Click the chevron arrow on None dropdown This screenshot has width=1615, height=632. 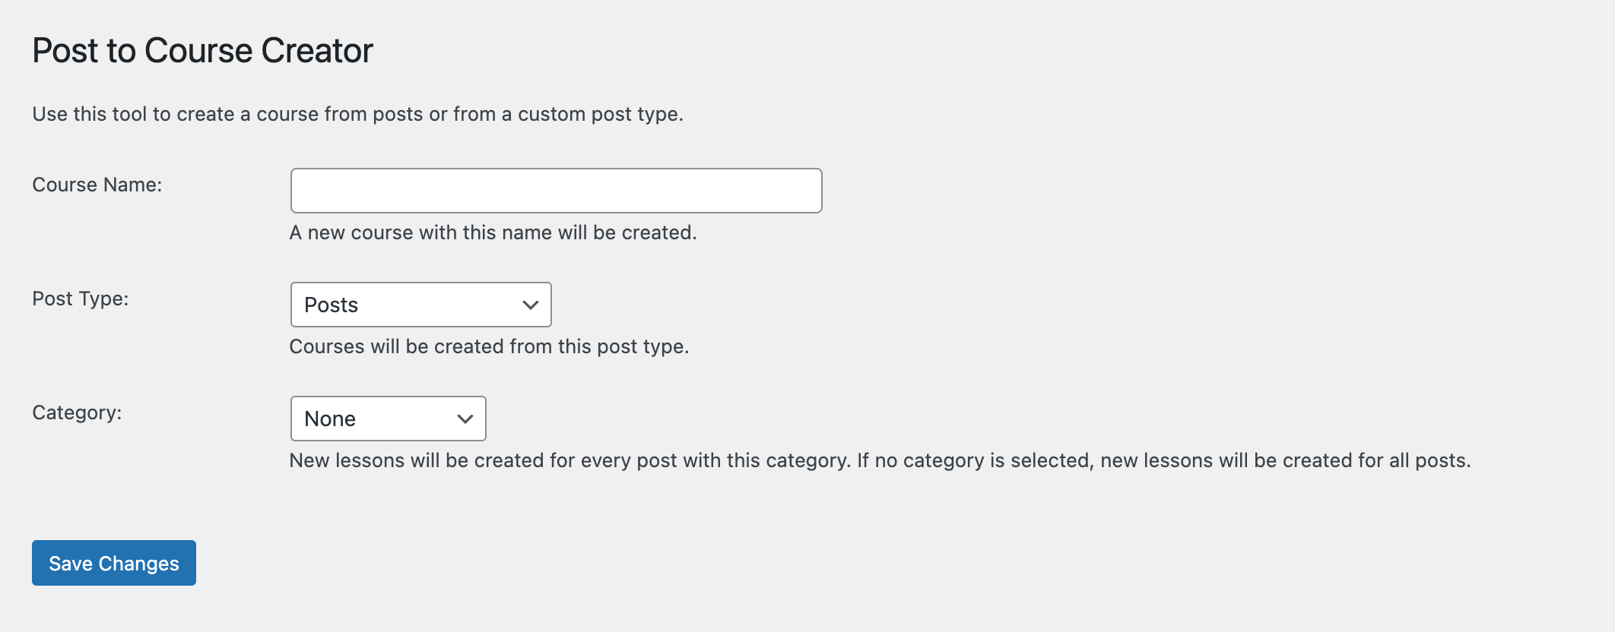tap(465, 419)
